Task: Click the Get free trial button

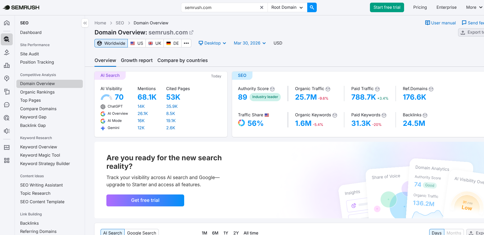Action: pyautogui.click(x=145, y=200)
